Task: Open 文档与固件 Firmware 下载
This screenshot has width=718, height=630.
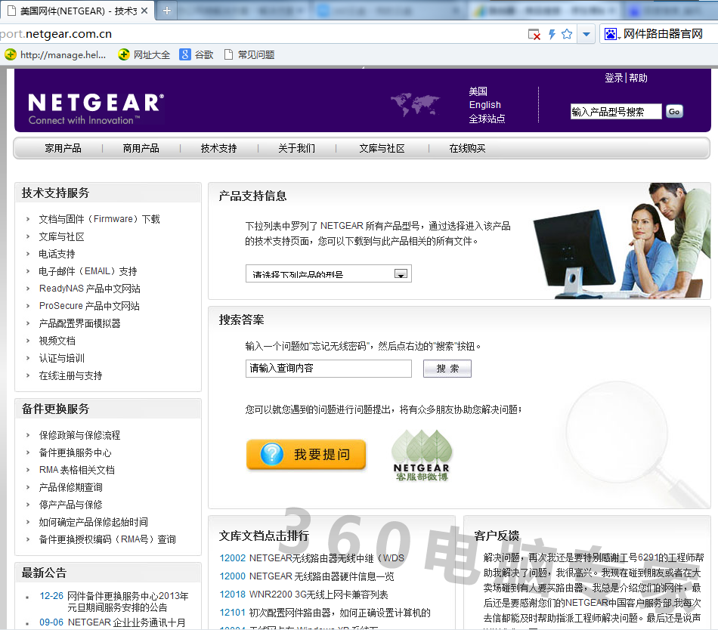Action: pos(99,219)
